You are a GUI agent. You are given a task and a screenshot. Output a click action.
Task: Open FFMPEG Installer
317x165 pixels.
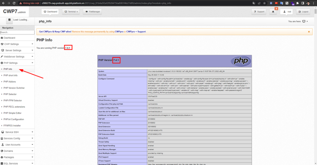[x=12, y=126]
